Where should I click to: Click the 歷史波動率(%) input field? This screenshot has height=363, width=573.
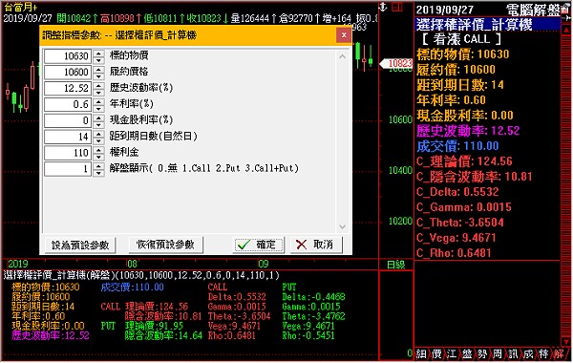pyautogui.click(x=68, y=88)
